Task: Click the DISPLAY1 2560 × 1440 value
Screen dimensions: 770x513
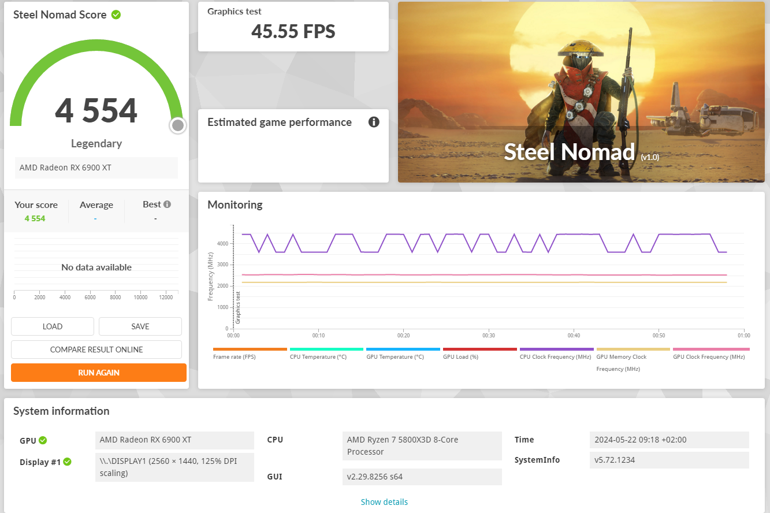Action: 174,467
